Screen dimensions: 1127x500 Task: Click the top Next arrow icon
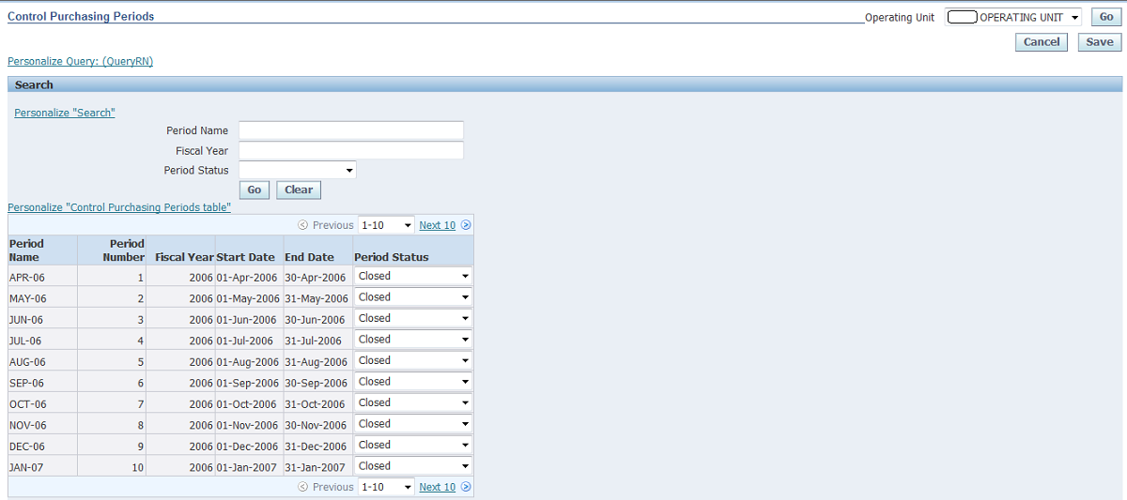(x=466, y=225)
